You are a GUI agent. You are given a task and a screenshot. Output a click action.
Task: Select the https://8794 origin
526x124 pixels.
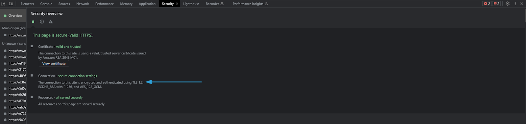(13, 101)
